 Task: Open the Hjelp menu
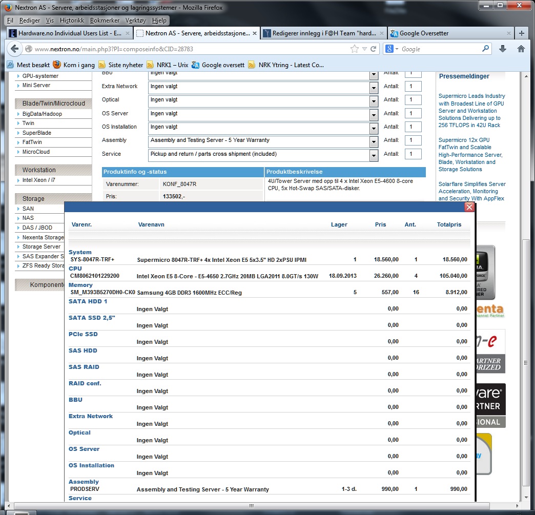pos(159,20)
